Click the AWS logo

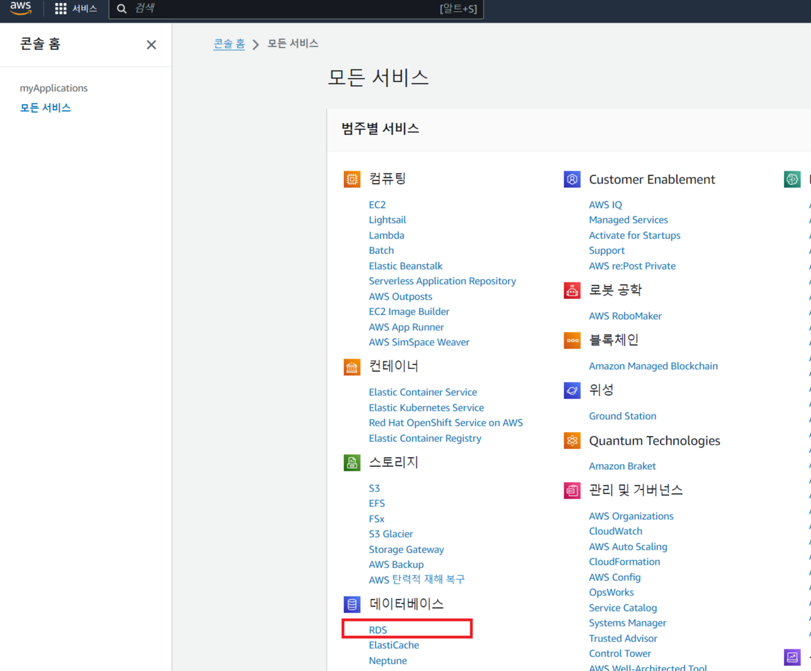point(21,8)
